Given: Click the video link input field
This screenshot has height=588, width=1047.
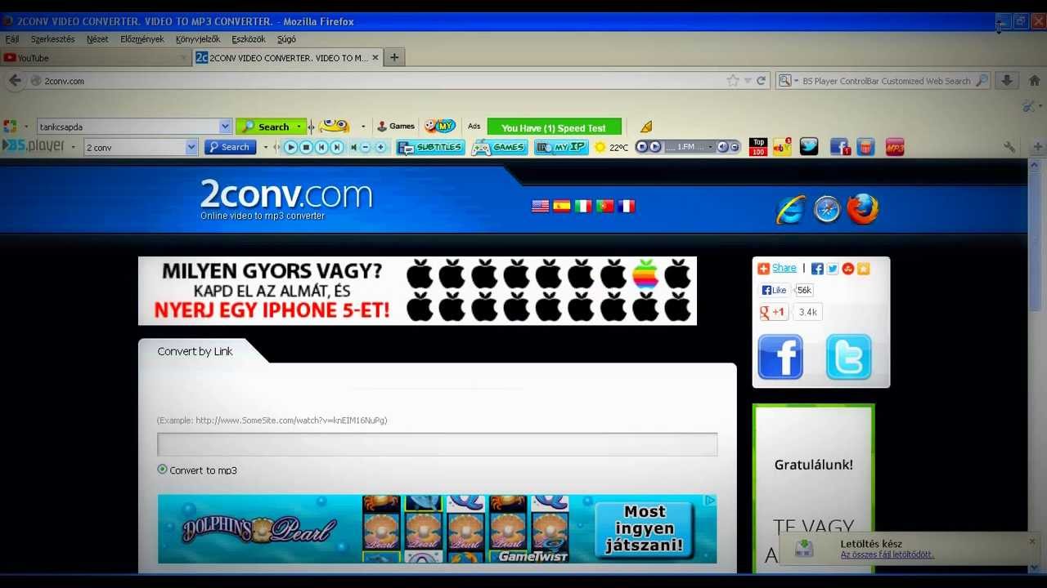Looking at the screenshot, I should (437, 443).
